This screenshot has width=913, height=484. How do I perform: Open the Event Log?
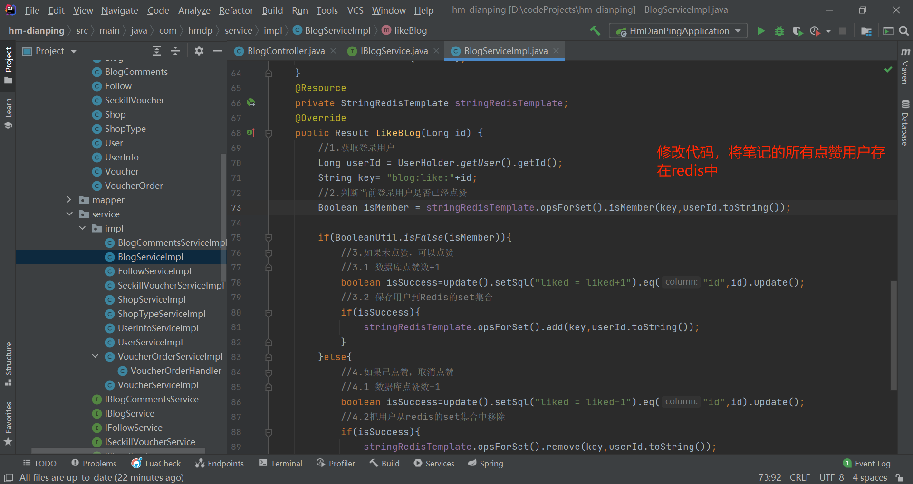[867, 463]
